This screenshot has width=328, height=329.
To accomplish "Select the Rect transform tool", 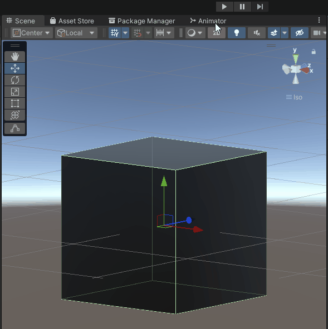I will tap(14, 103).
